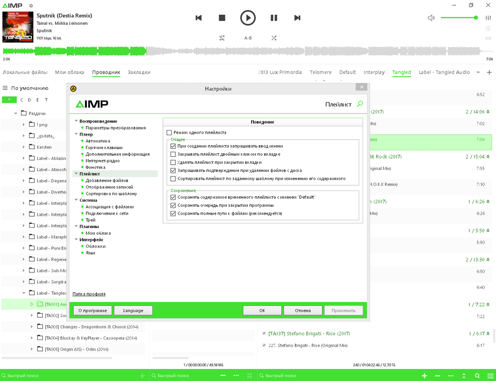Enable Удалять плейлист при закрытии вкладки

coord(173,162)
